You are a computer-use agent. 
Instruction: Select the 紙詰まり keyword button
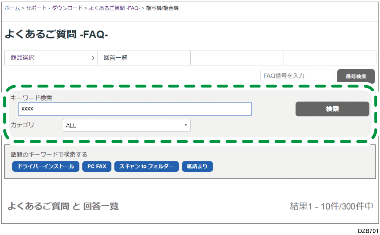click(x=197, y=166)
